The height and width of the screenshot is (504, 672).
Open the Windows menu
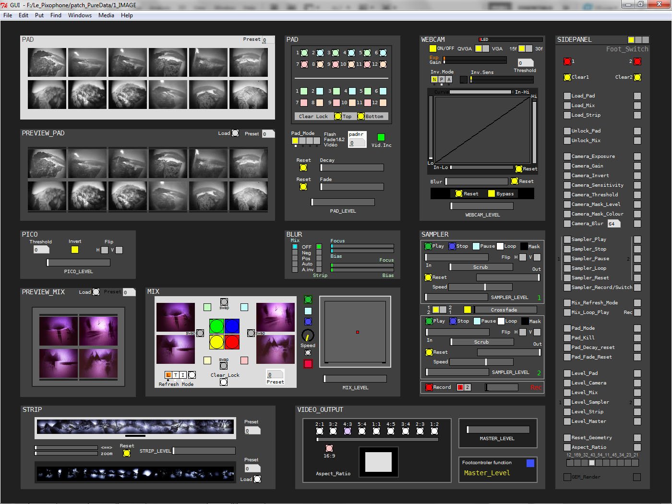tap(80, 15)
